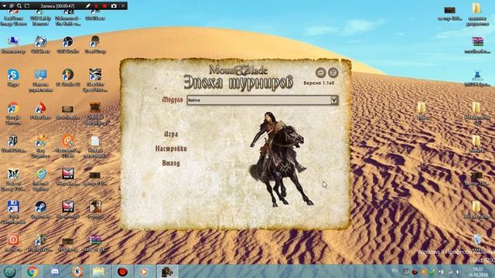The width and height of the screenshot is (495, 278).
Task: Click the Запись timer label
Action: click(x=57, y=6)
